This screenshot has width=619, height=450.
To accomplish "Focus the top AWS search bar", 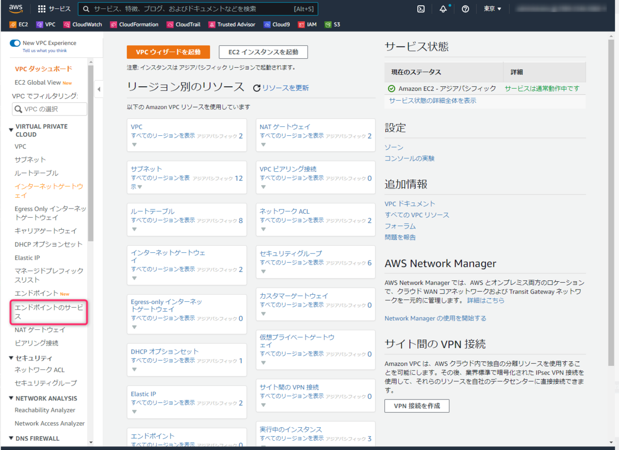I will coord(198,9).
